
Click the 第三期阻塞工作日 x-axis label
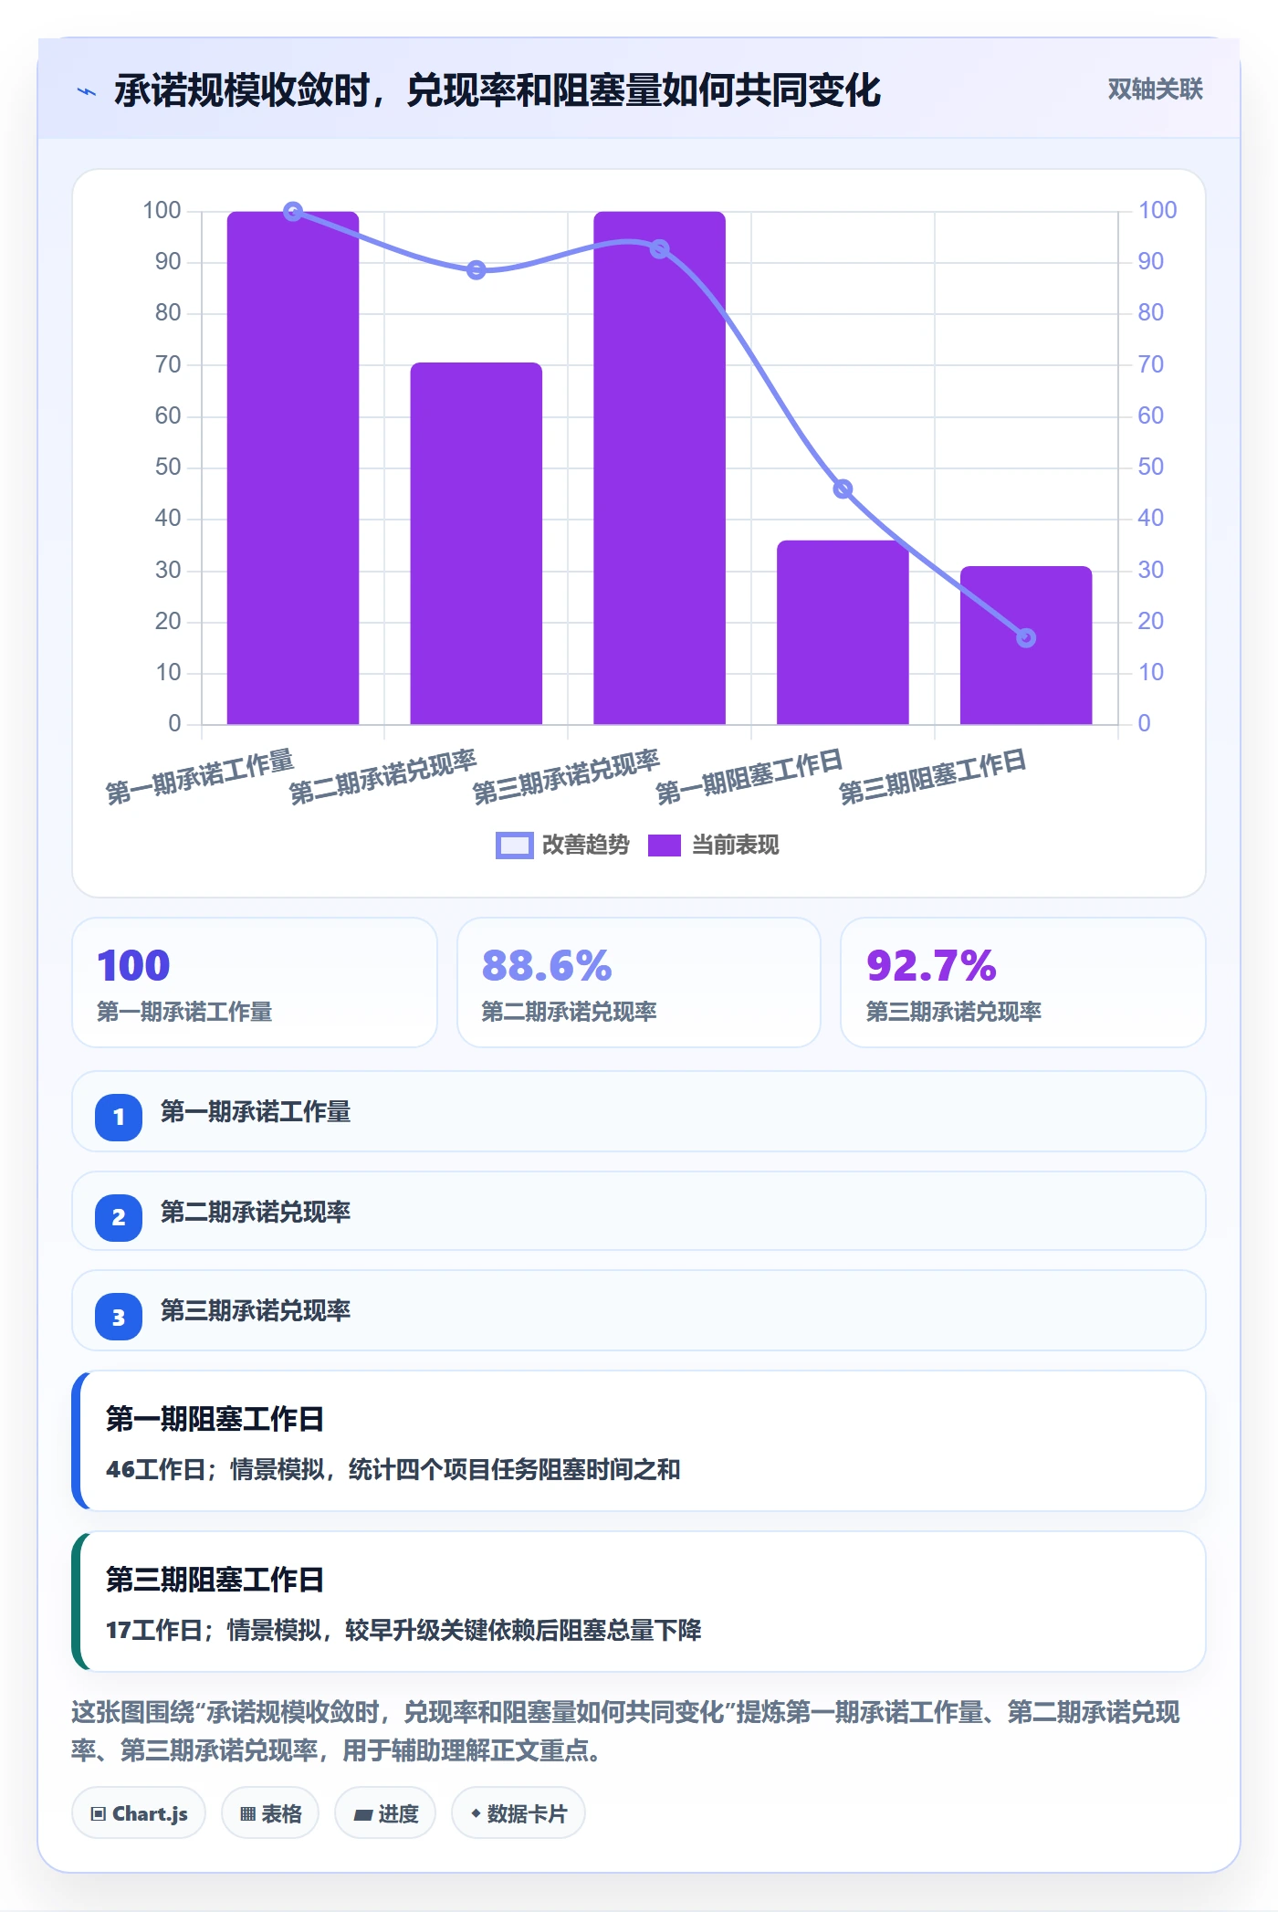coord(933,777)
